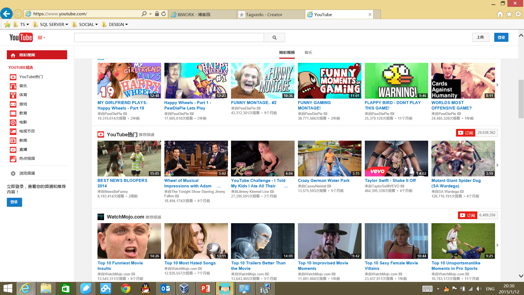Screen dimensions: 524x295
Task: Open 精彩视频 red sidebar item
Action: [37, 55]
